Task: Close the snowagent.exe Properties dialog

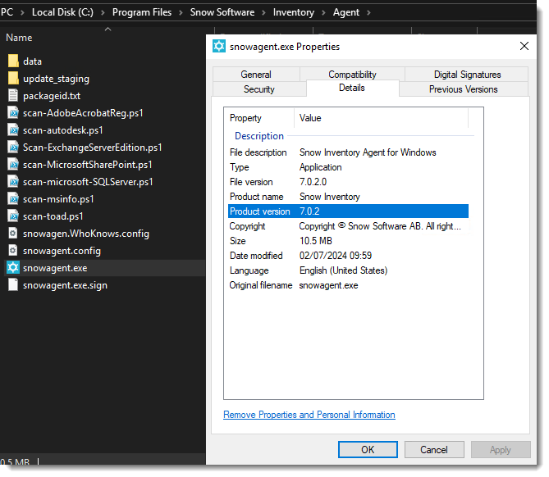Action: pos(524,47)
